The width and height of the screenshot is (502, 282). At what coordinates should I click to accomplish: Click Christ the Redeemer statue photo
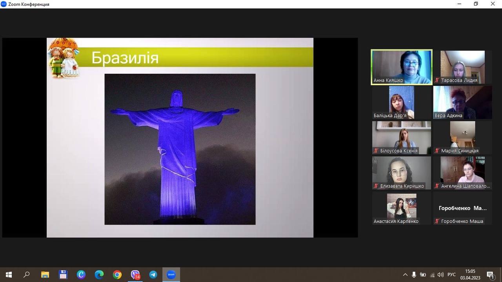click(x=180, y=149)
